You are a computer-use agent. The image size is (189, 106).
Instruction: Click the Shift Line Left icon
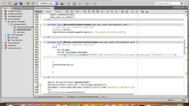pos(122,11)
